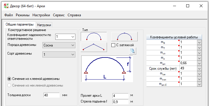Click the preview magnifier icon

[x=133, y=51]
